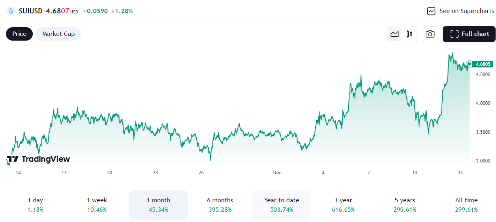Click the SUI coin logo icon
Viewport: 496px width, 222px height.
(11, 11)
